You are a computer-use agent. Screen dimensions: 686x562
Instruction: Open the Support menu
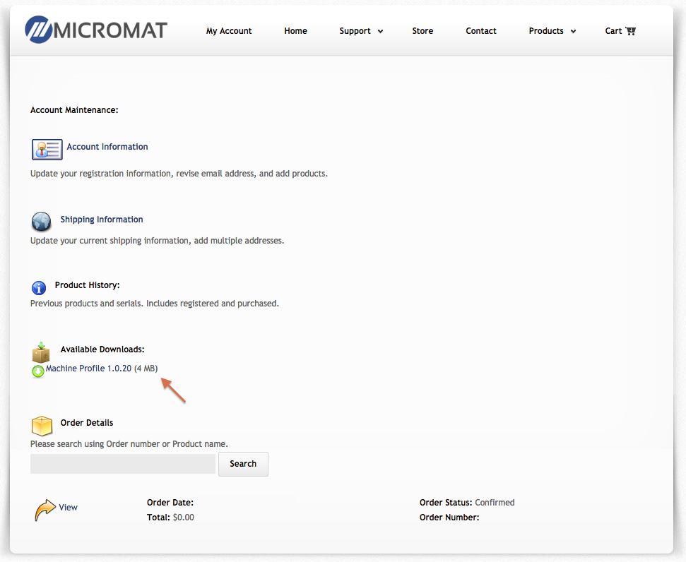click(x=355, y=31)
